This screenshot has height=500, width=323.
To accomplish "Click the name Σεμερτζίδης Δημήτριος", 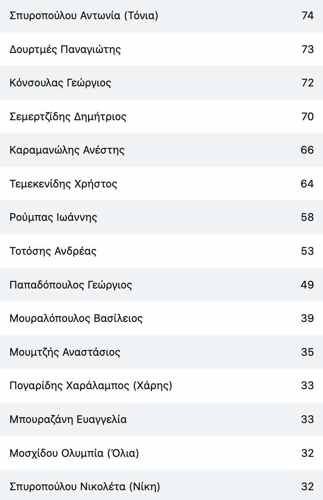I will 68,117.
